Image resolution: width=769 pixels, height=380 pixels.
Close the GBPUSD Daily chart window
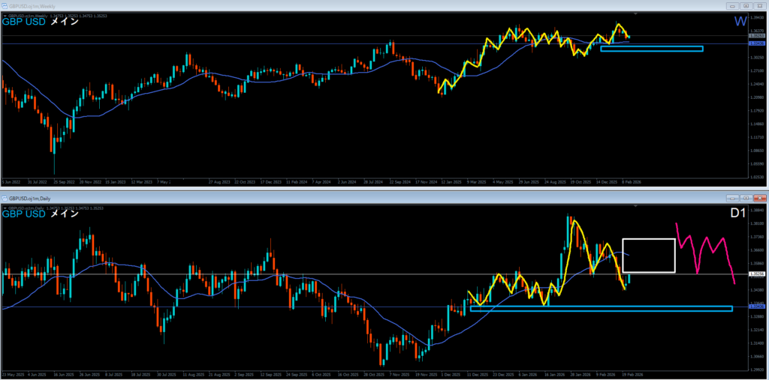[x=758, y=198]
